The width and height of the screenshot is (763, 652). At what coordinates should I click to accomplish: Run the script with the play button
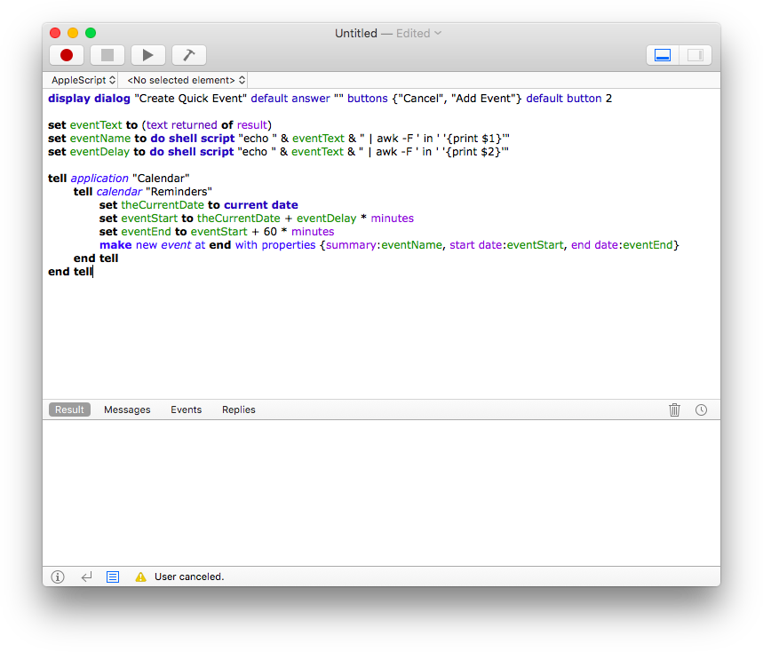pyautogui.click(x=148, y=55)
